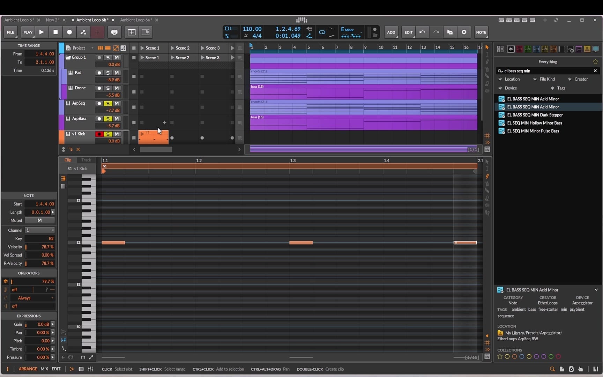Favorite the Everything source with star icon

point(595,62)
